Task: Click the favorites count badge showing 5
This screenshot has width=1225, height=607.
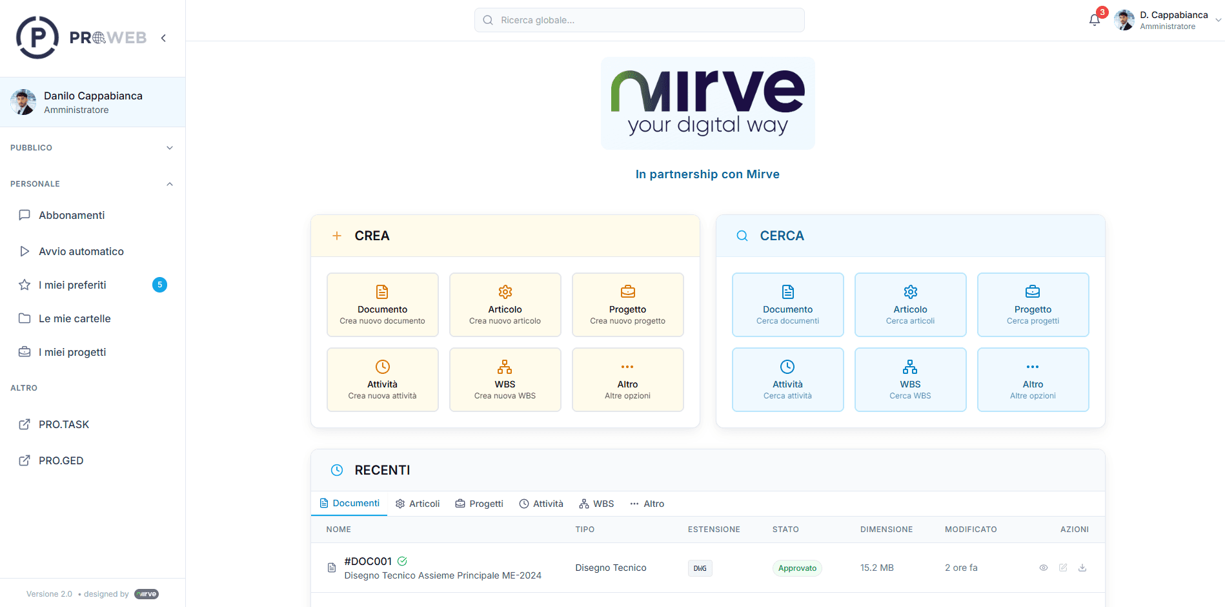Action: click(x=160, y=285)
